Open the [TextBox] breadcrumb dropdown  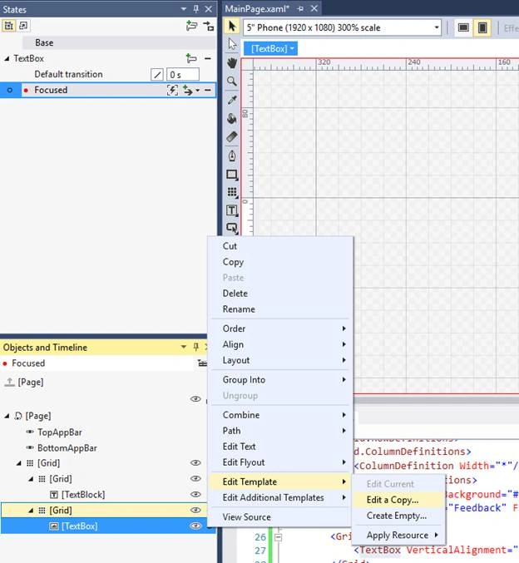tap(292, 48)
